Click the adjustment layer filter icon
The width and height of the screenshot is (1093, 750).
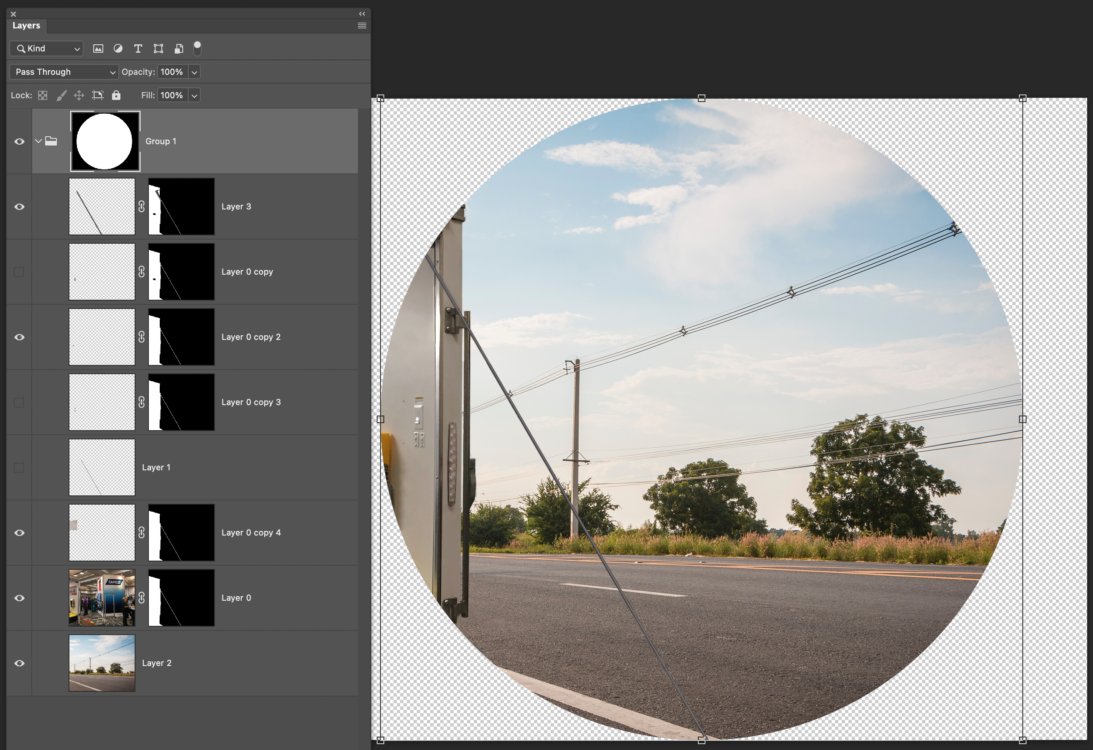coord(118,48)
